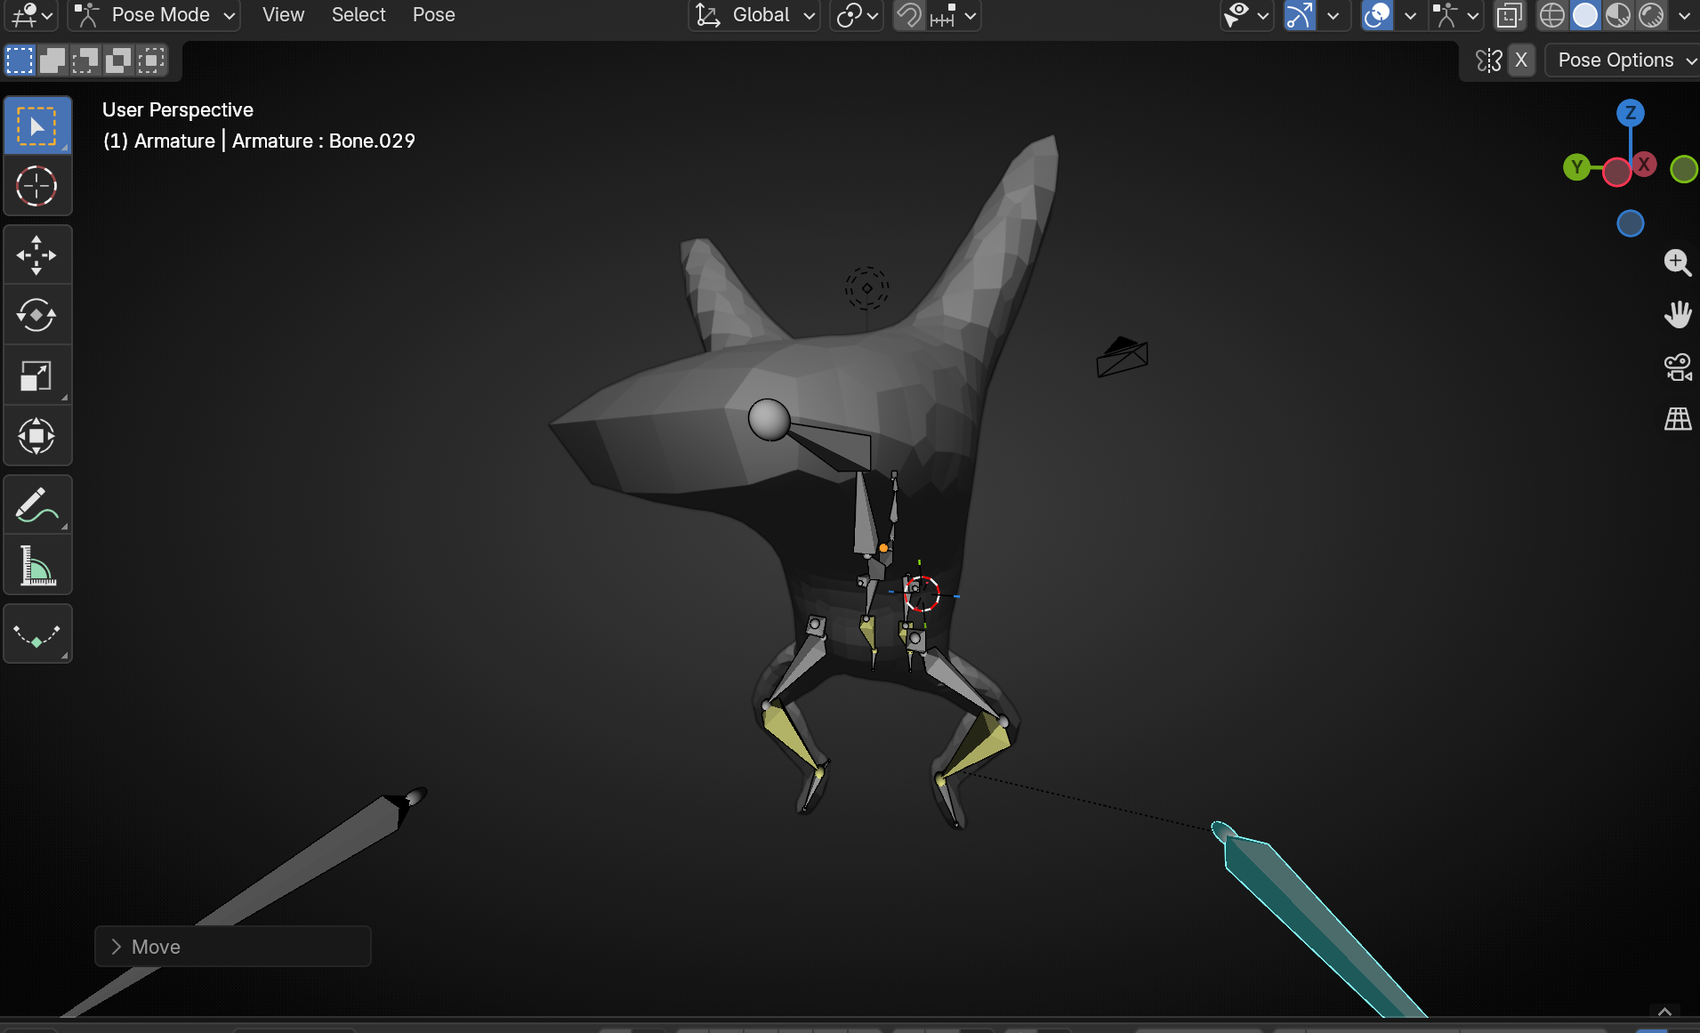Snap view to X axis on gizmo
The image size is (1700, 1033).
click(1645, 164)
